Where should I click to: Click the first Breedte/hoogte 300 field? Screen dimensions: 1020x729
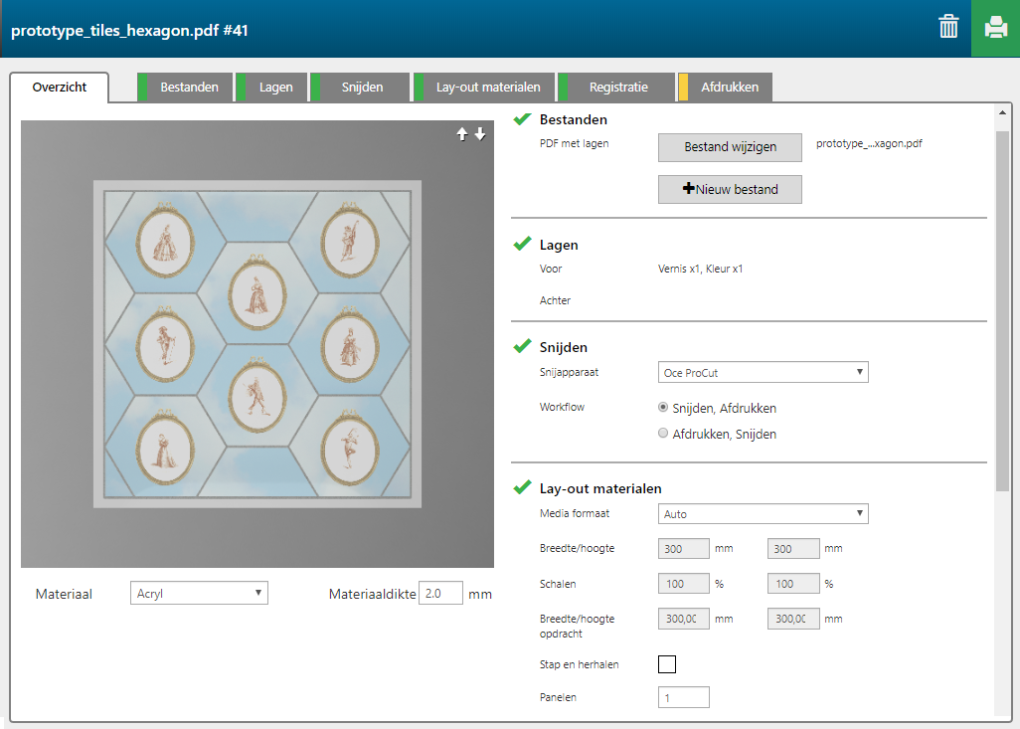pos(684,549)
